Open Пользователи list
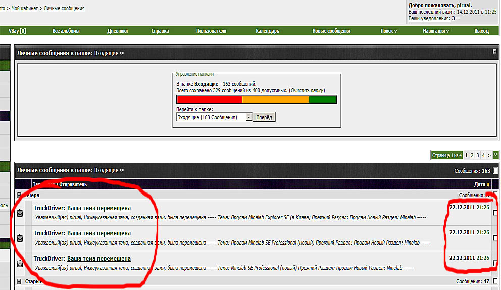This screenshot has width=501, height=290. point(211,31)
